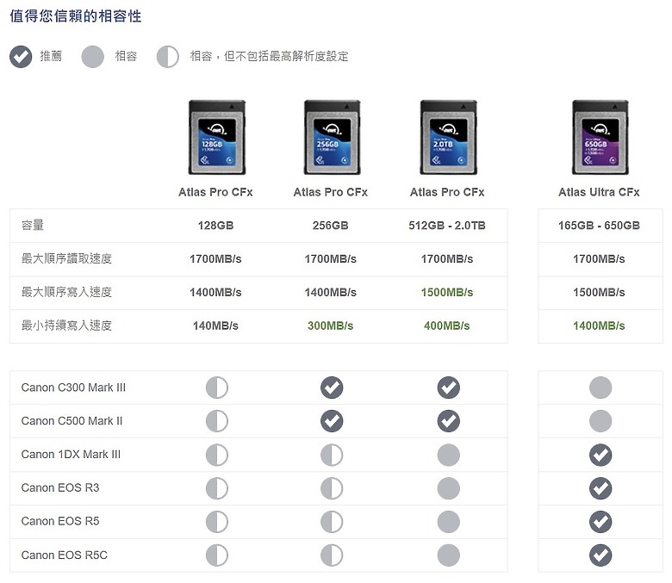Click the 推薦 checkmark legend icon
The image size is (672, 583).
coord(21,57)
